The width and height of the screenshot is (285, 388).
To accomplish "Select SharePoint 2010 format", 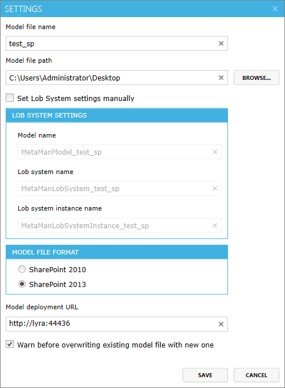I will (x=22, y=269).
